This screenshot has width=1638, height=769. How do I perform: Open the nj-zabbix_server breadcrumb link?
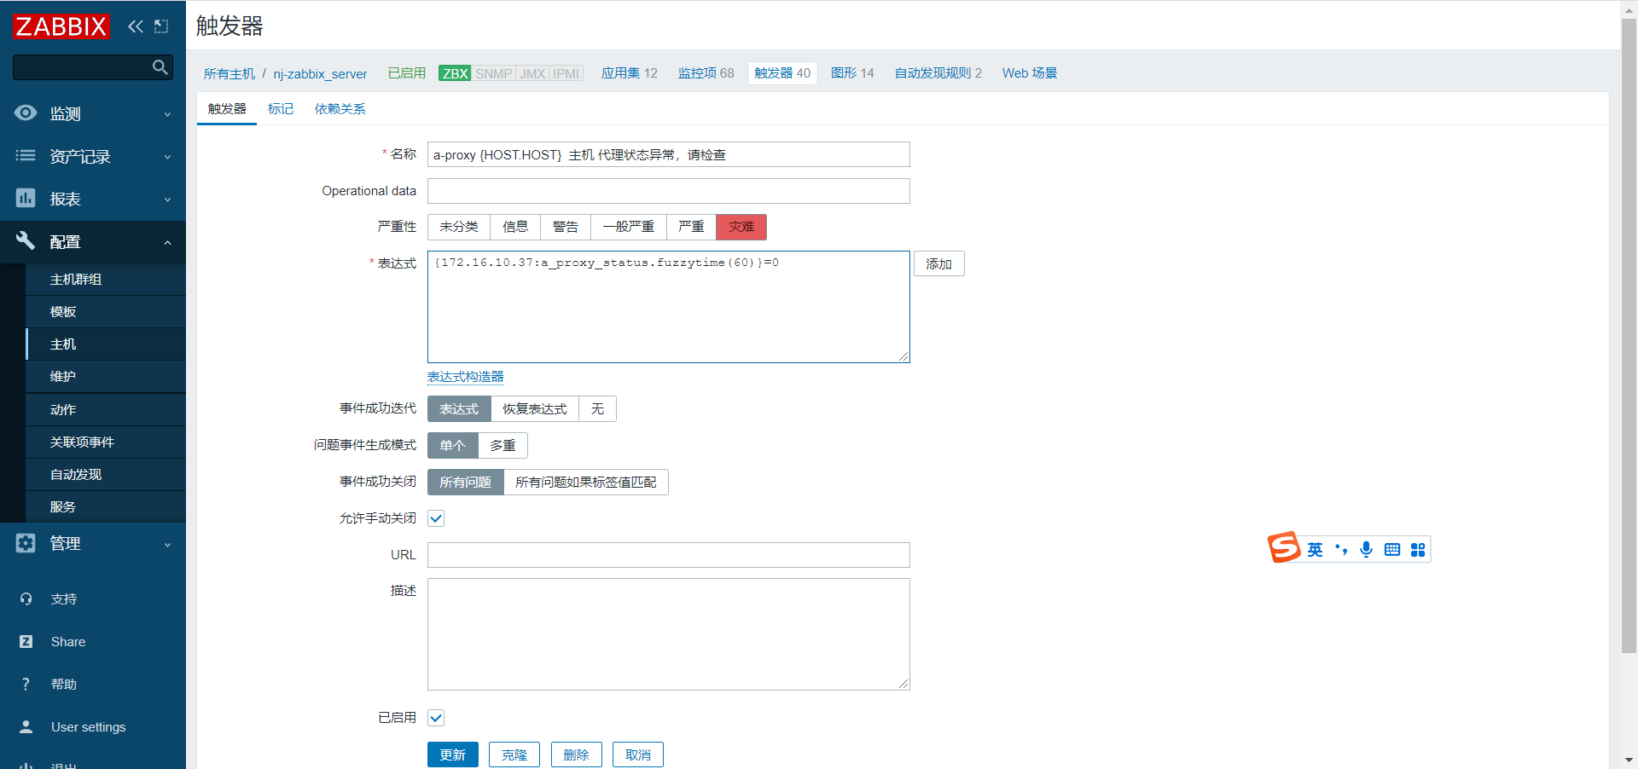pyautogui.click(x=320, y=74)
